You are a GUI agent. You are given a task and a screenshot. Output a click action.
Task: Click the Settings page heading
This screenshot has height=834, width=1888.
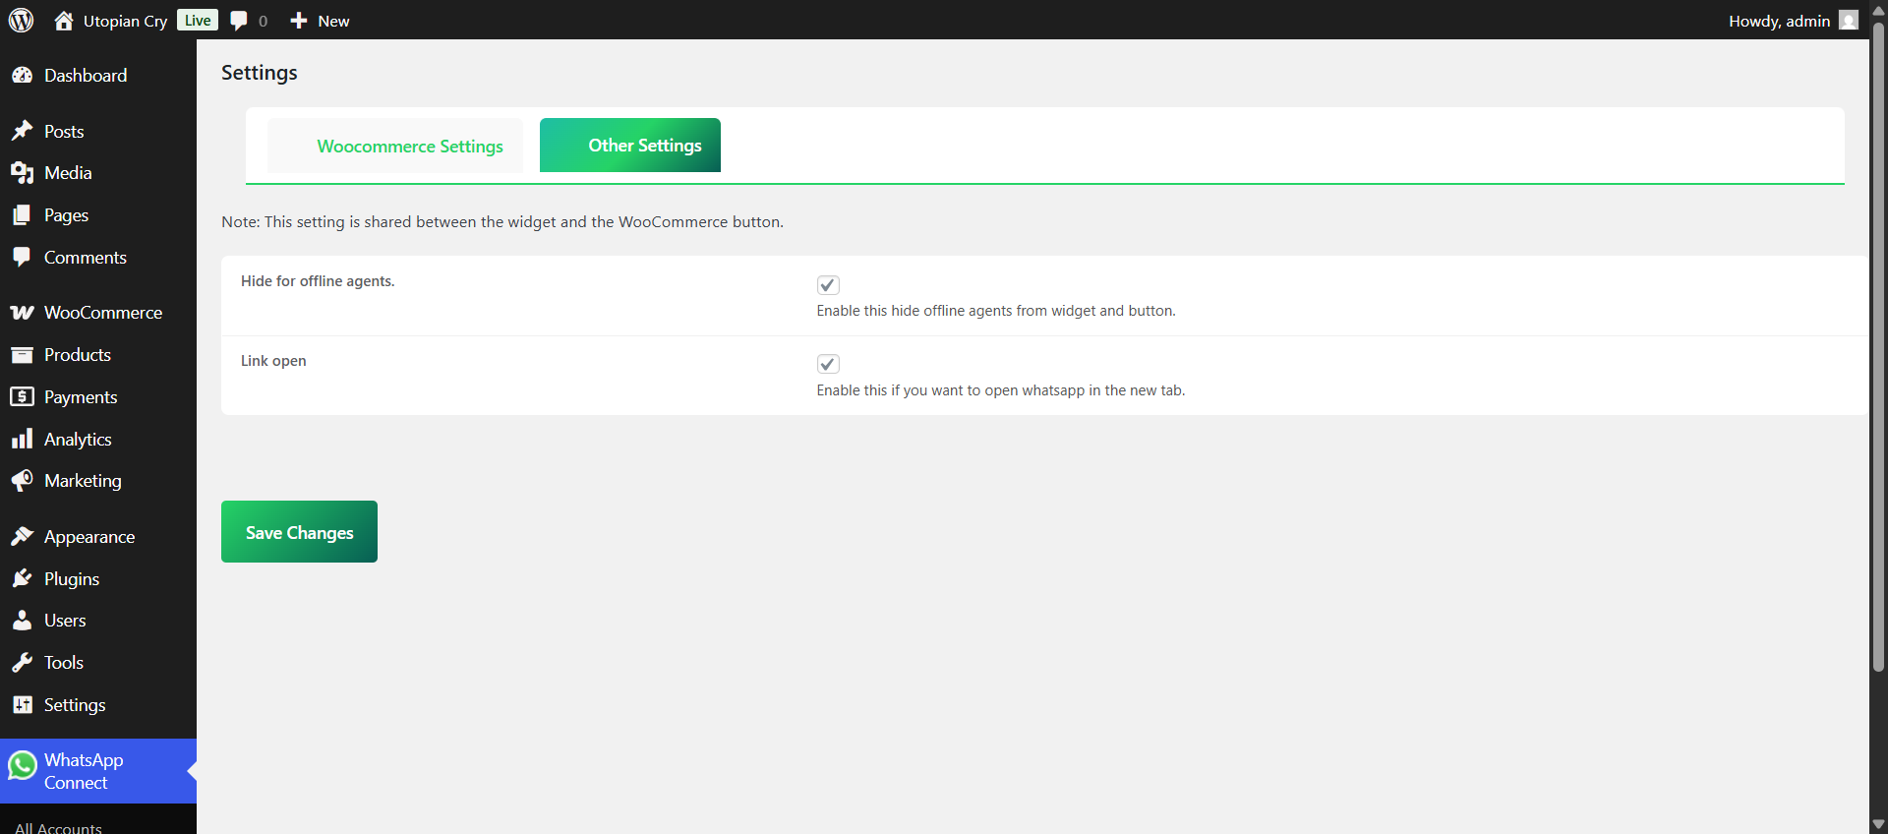click(x=260, y=73)
